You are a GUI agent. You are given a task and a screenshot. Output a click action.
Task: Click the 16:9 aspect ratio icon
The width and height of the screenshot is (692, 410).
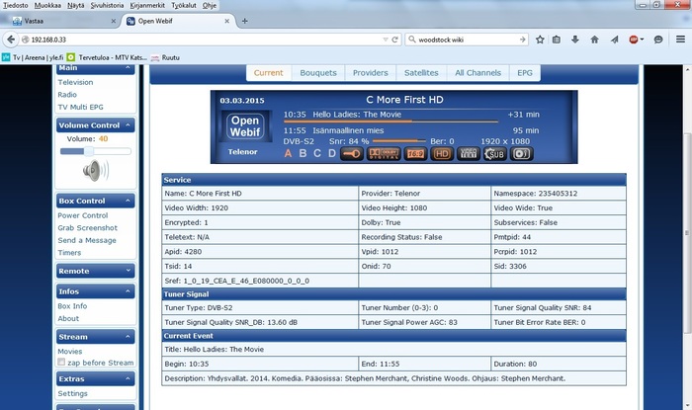pyautogui.click(x=413, y=153)
